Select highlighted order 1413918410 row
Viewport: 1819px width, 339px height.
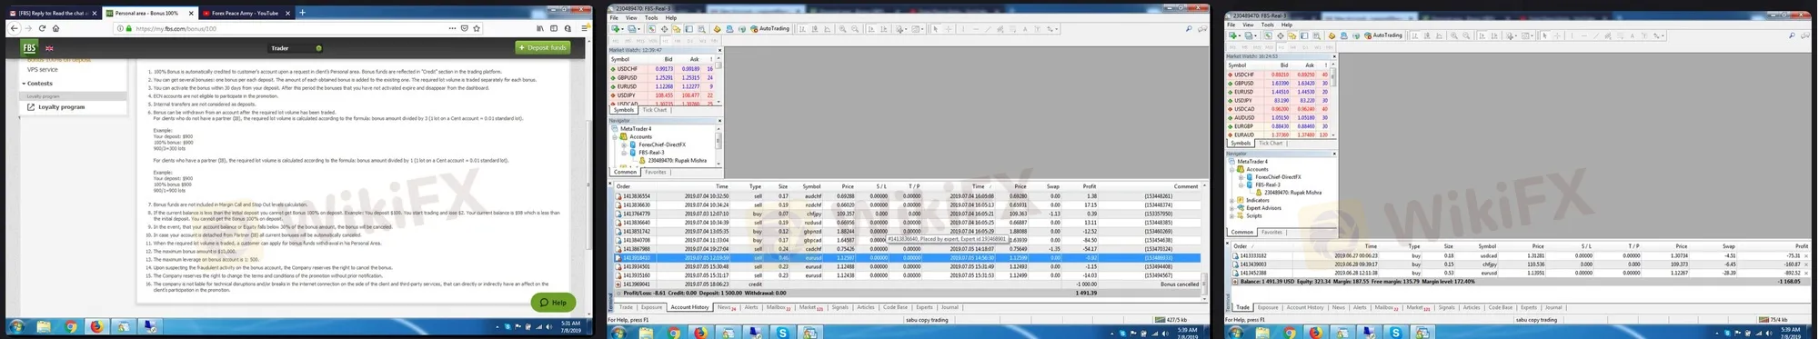tap(908, 257)
